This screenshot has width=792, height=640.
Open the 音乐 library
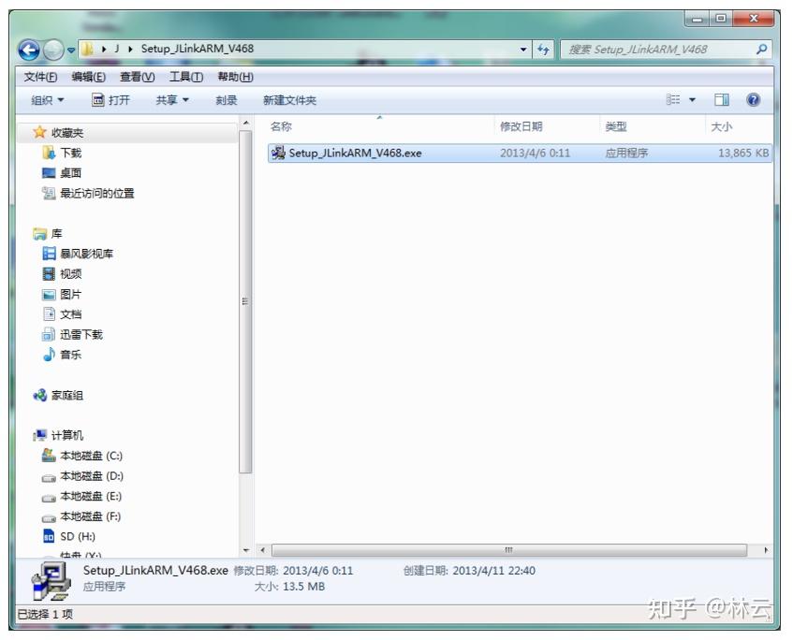pos(62,355)
